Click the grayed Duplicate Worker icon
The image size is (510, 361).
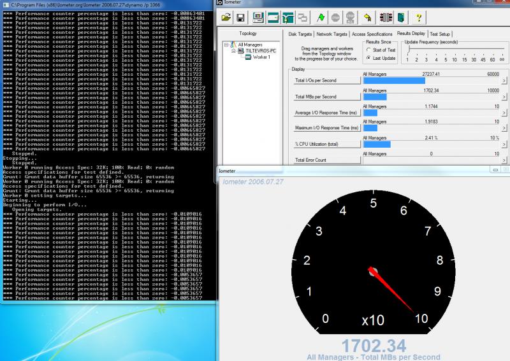click(303, 17)
